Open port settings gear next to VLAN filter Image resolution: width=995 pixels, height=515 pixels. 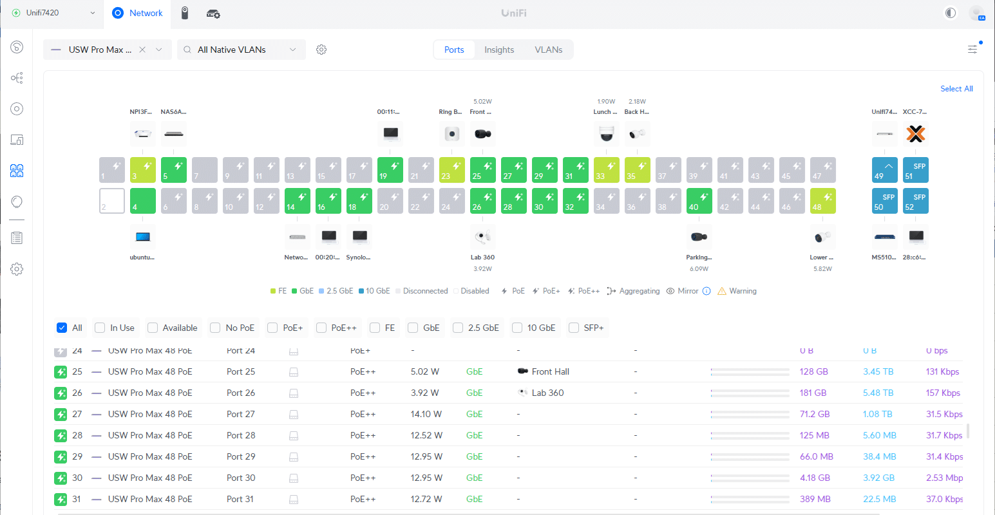[321, 50]
